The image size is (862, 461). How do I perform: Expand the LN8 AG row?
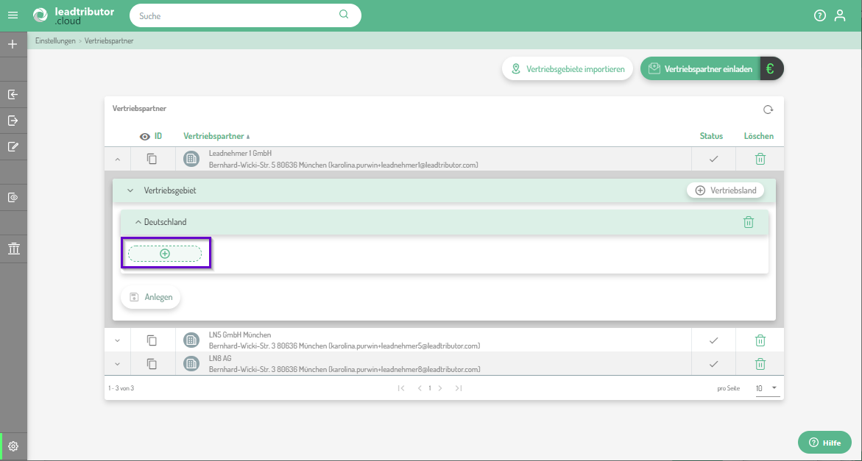click(117, 363)
